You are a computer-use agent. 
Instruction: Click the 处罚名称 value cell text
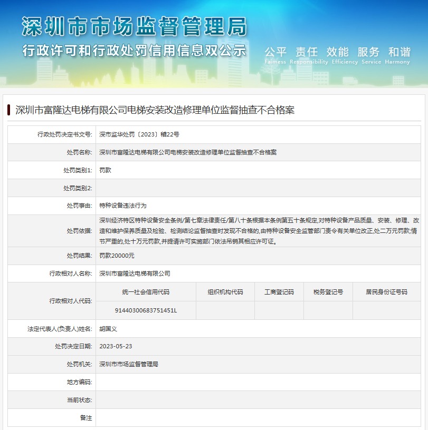click(x=188, y=152)
